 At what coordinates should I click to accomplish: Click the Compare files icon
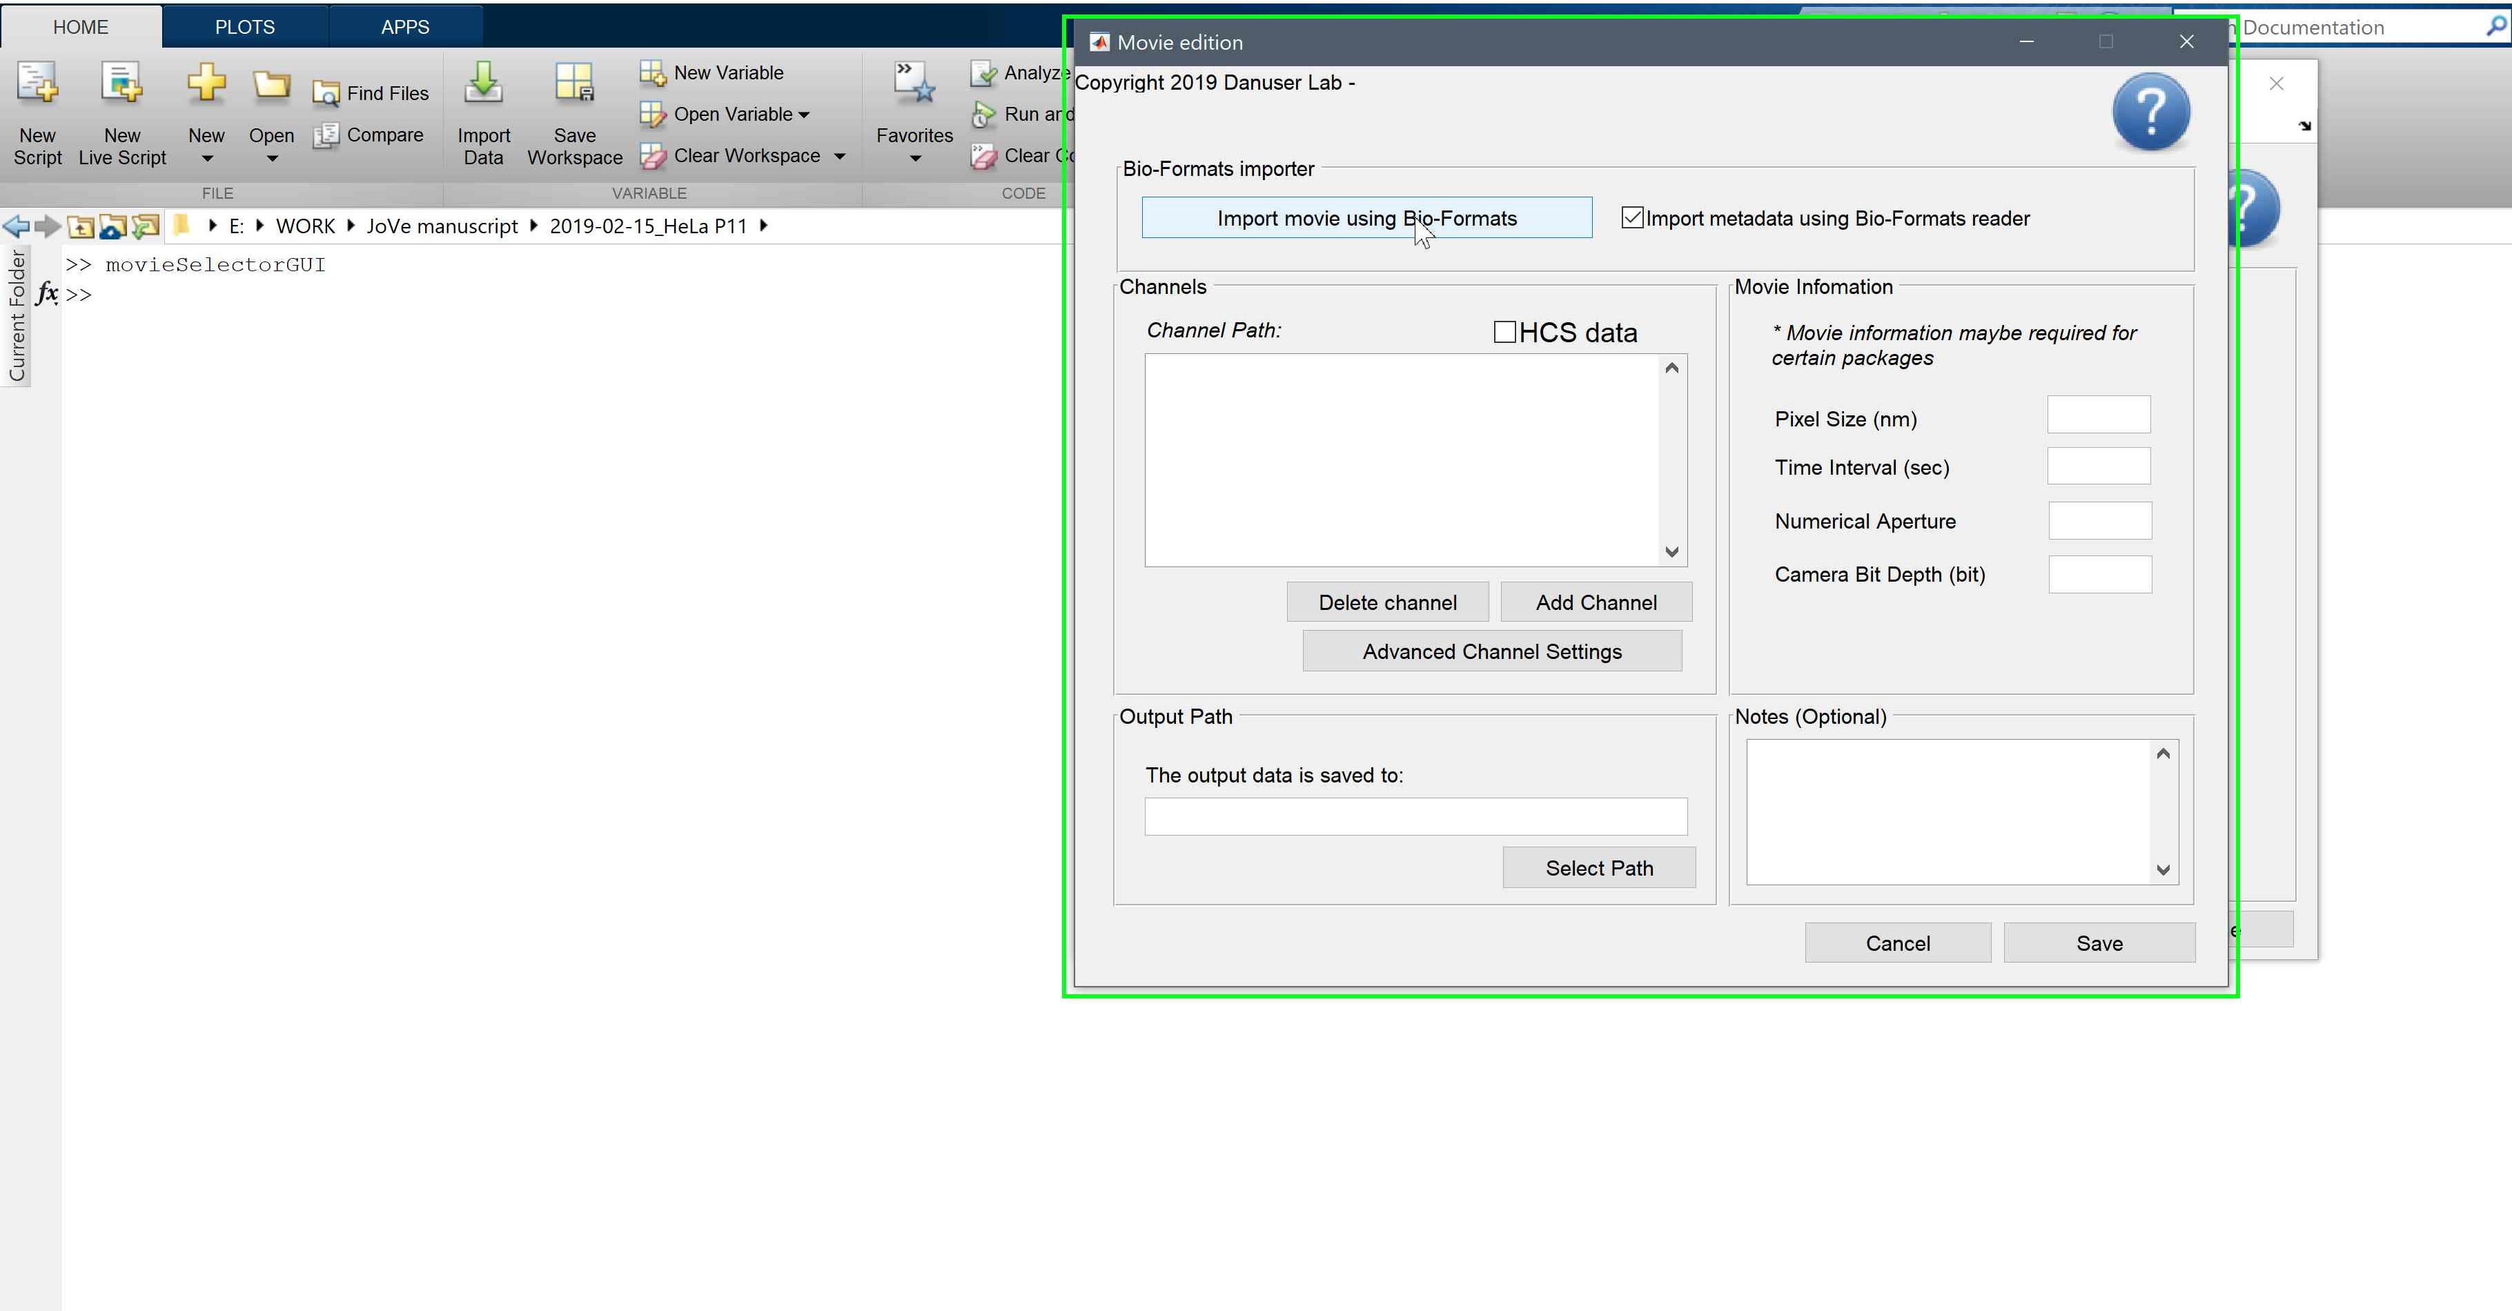[326, 135]
